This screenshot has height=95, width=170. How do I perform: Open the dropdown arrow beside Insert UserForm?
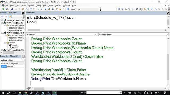(x=9, y=9)
